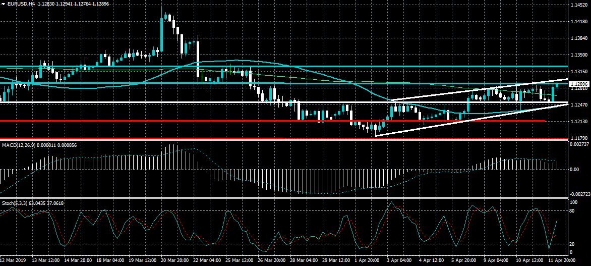Click the 20 Mar 20:00 time label

[x=175, y=260]
